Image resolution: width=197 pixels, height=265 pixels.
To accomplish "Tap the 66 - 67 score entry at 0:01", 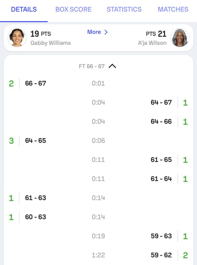I will pyautogui.click(x=35, y=83).
